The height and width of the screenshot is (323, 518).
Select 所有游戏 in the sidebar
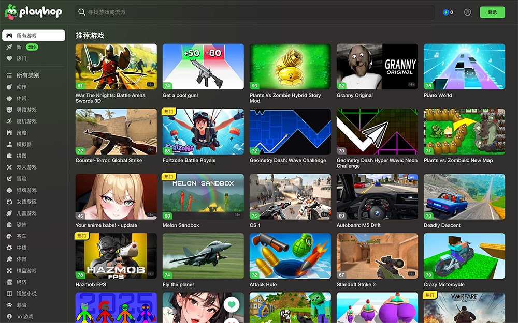(x=34, y=36)
